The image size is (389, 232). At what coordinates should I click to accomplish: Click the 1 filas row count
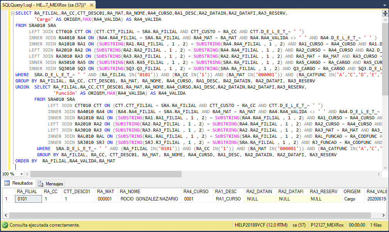[376, 225]
